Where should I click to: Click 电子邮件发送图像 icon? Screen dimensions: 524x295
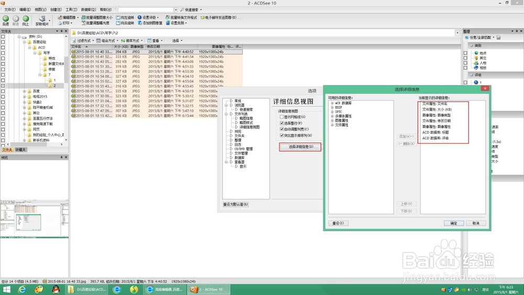click(x=202, y=17)
